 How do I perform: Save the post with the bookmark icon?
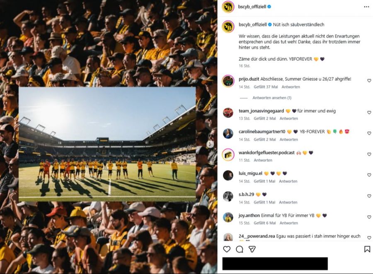[x=367, y=249]
